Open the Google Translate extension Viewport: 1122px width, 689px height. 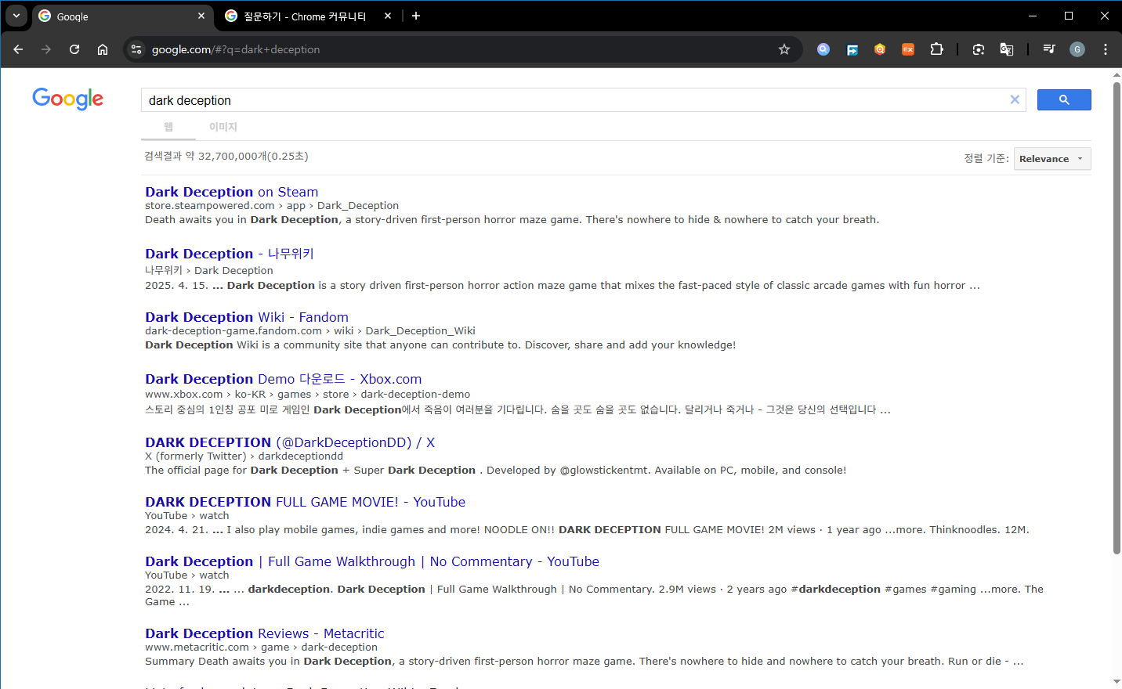tap(1007, 49)
